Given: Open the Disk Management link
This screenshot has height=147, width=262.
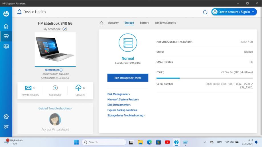Looking at the screenshot, I should pos(118,94).
